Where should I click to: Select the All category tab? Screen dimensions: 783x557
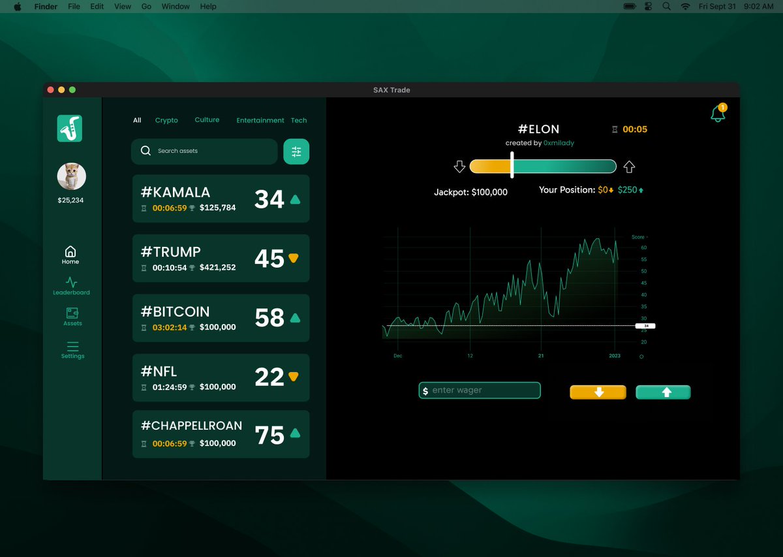pos(137,120)
